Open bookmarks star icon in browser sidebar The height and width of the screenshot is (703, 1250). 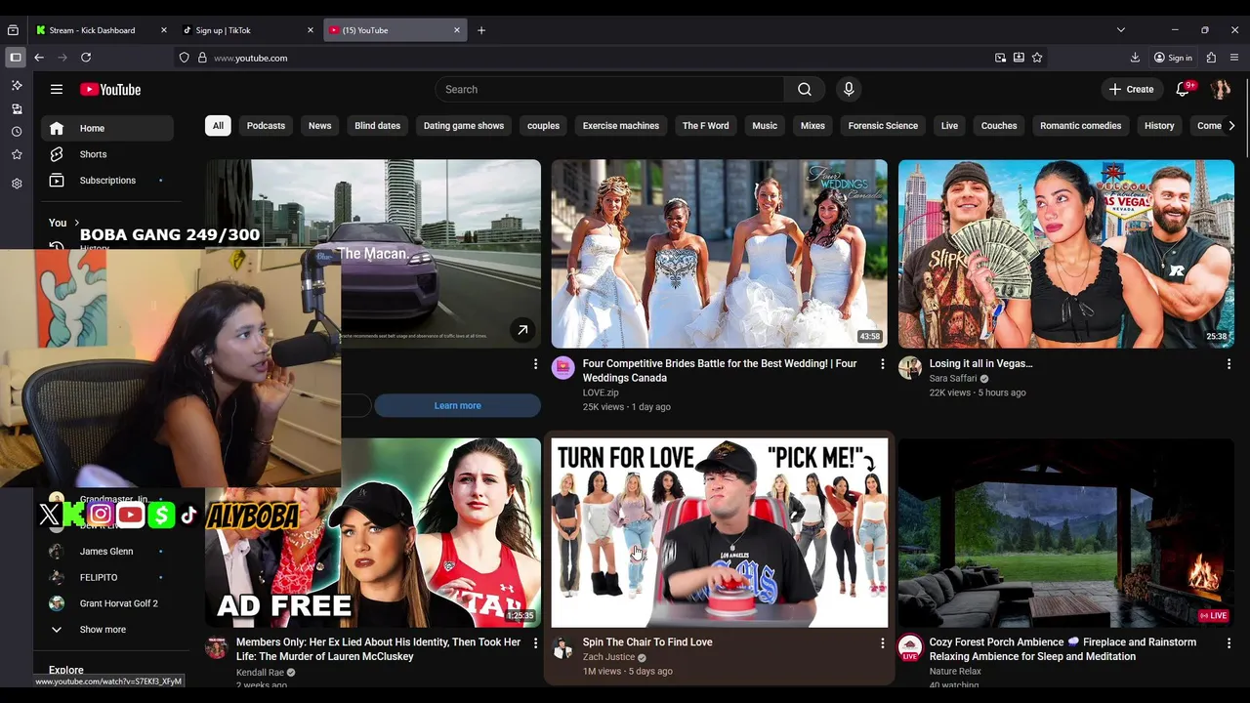pyautogui.click(x=17, y=154)
